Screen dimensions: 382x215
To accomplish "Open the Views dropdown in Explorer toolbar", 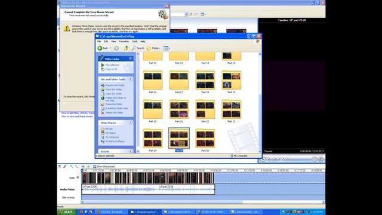I will (x=167, y=48).
